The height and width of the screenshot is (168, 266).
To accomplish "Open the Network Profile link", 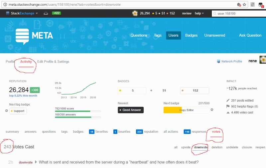I will click(229, 61).
